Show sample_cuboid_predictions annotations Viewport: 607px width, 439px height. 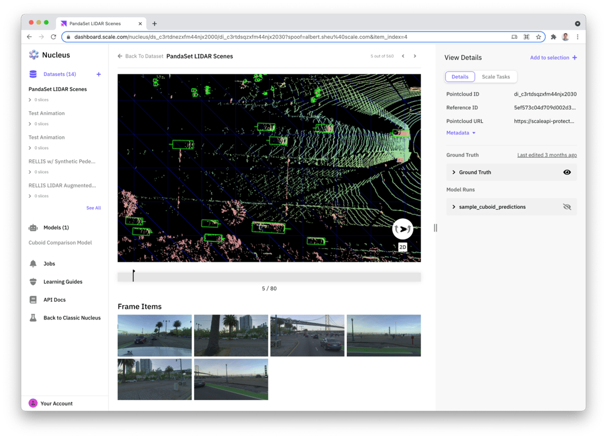pos(567,207)
